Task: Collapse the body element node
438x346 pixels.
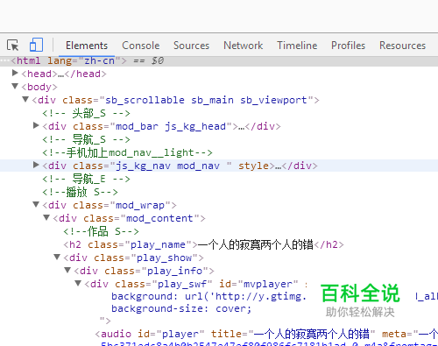Action: coord(15,86)
